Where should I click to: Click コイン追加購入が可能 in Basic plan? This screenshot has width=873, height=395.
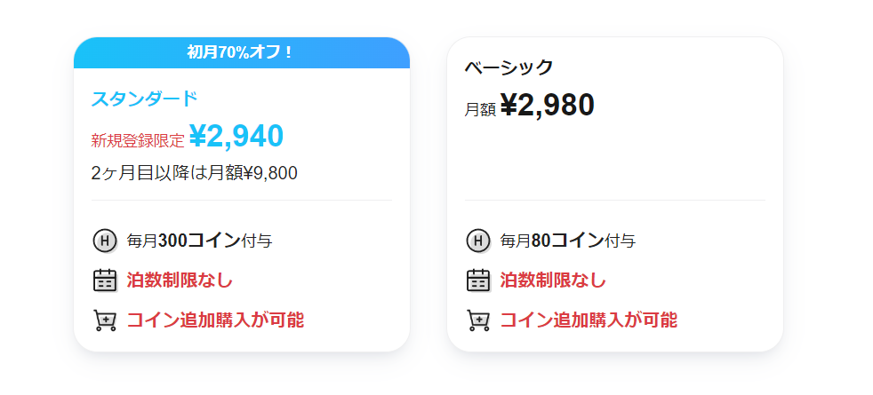[x=589, y=320]
